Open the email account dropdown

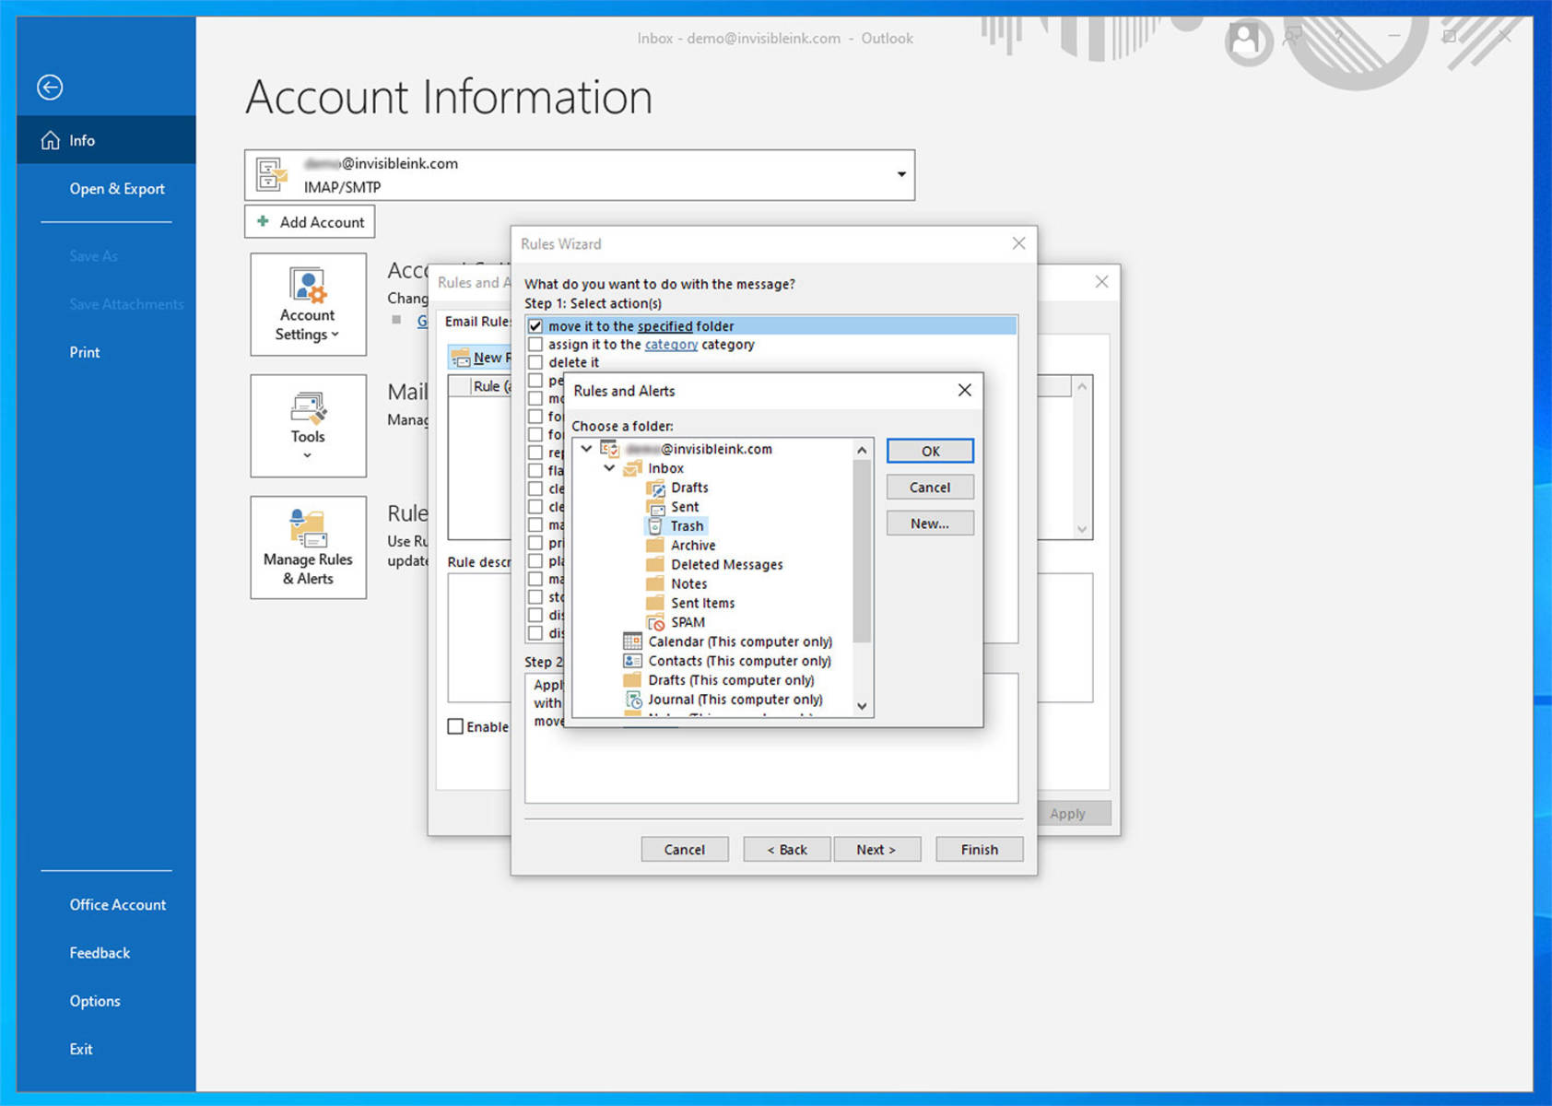901,174
